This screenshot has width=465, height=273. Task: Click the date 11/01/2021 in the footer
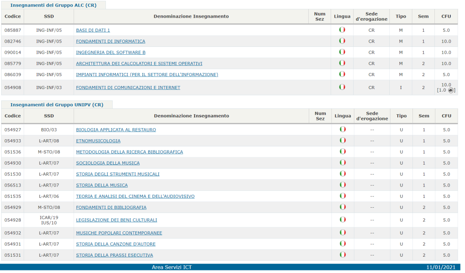[x=441, y=267]
